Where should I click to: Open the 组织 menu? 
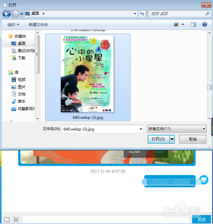click(13, 25)
